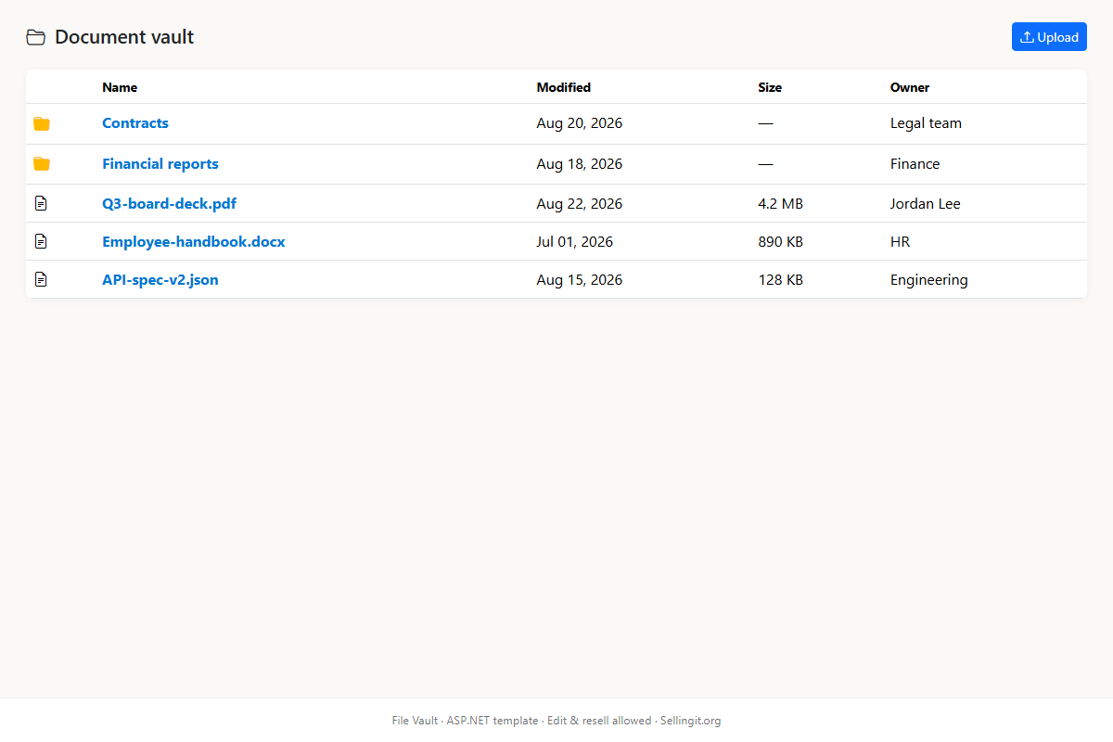Open the Employee-handbook.docx link
Screen dimensions: 1113x742
[194, 242]
